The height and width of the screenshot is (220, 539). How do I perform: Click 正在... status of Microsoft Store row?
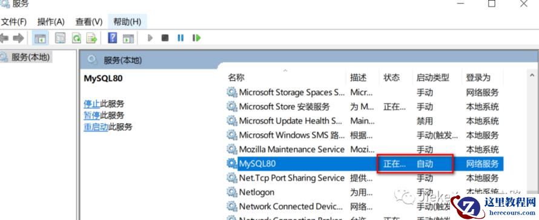click(395, 107)
